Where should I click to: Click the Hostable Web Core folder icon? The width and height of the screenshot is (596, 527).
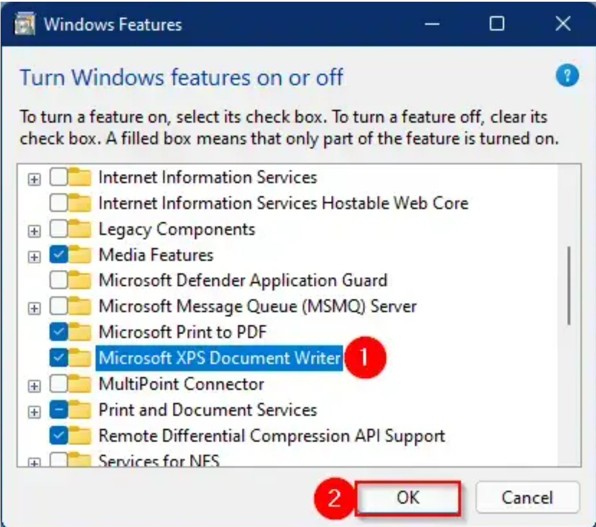click(80, 203)
